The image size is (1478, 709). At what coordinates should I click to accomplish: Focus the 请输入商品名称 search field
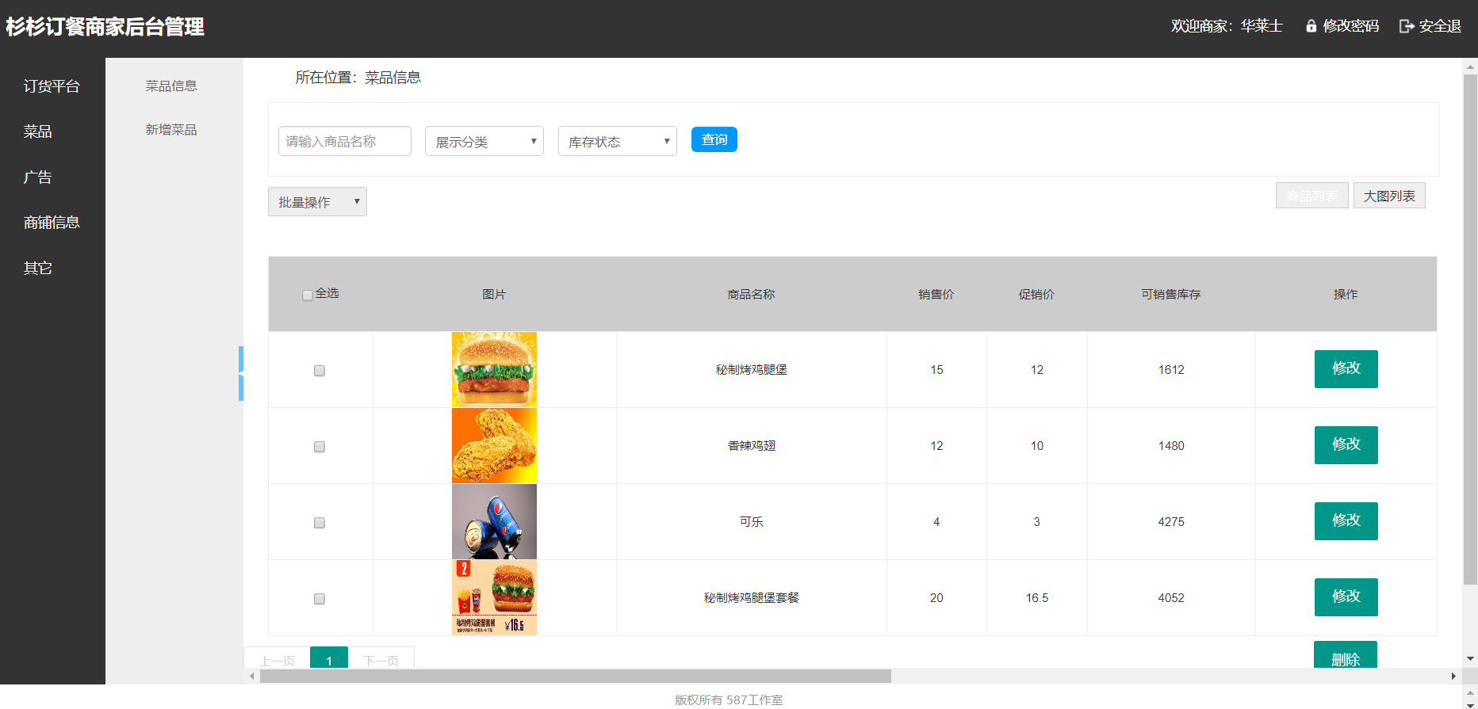(345, 141)
